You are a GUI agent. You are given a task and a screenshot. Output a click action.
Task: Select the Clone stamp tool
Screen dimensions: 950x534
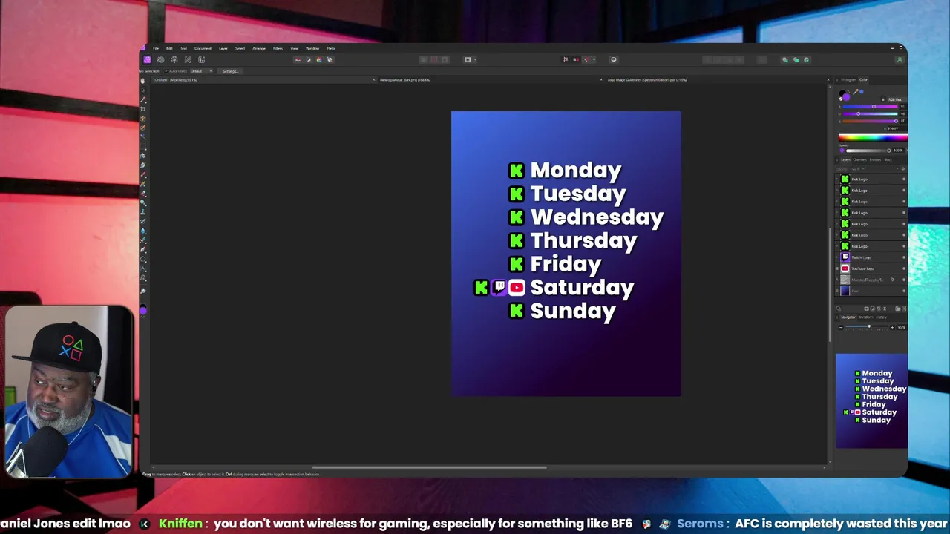point(143,212)
